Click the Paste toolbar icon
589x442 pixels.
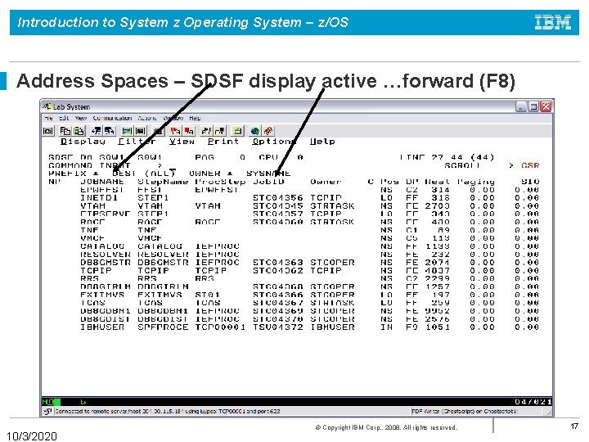pos(79,131)
